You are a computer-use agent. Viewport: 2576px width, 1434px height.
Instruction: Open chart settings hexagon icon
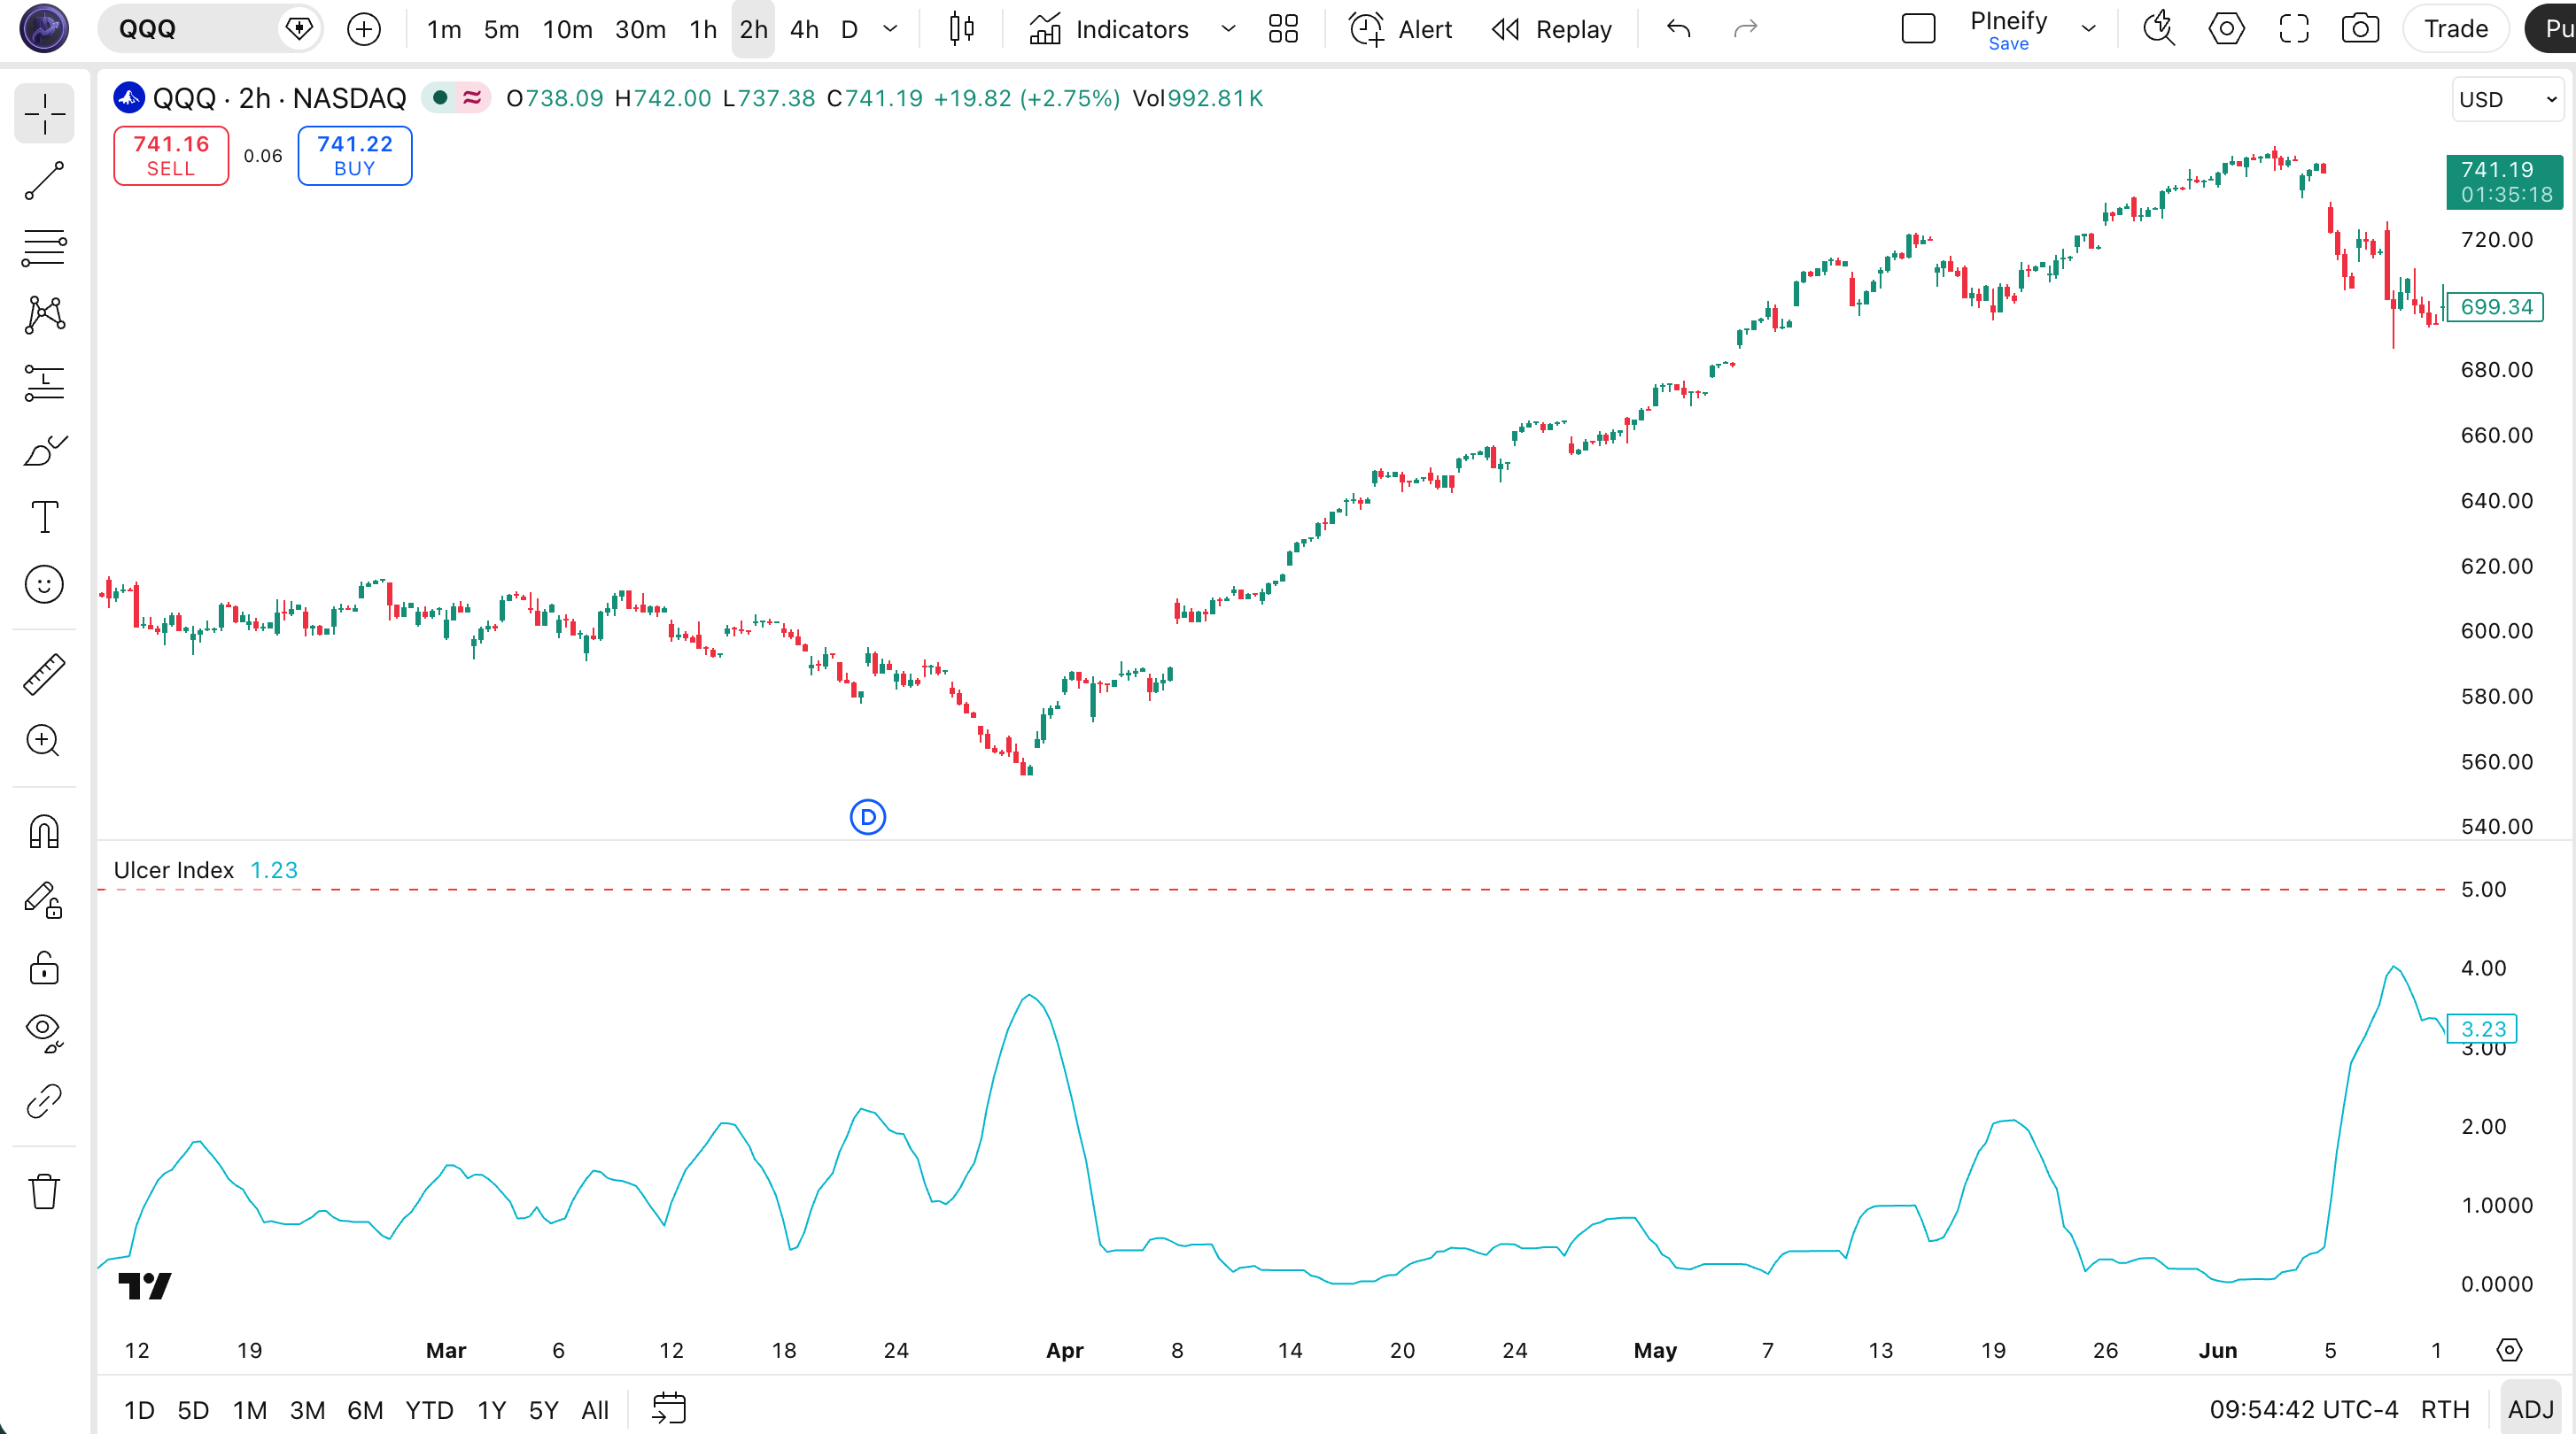click(2226, 29)
